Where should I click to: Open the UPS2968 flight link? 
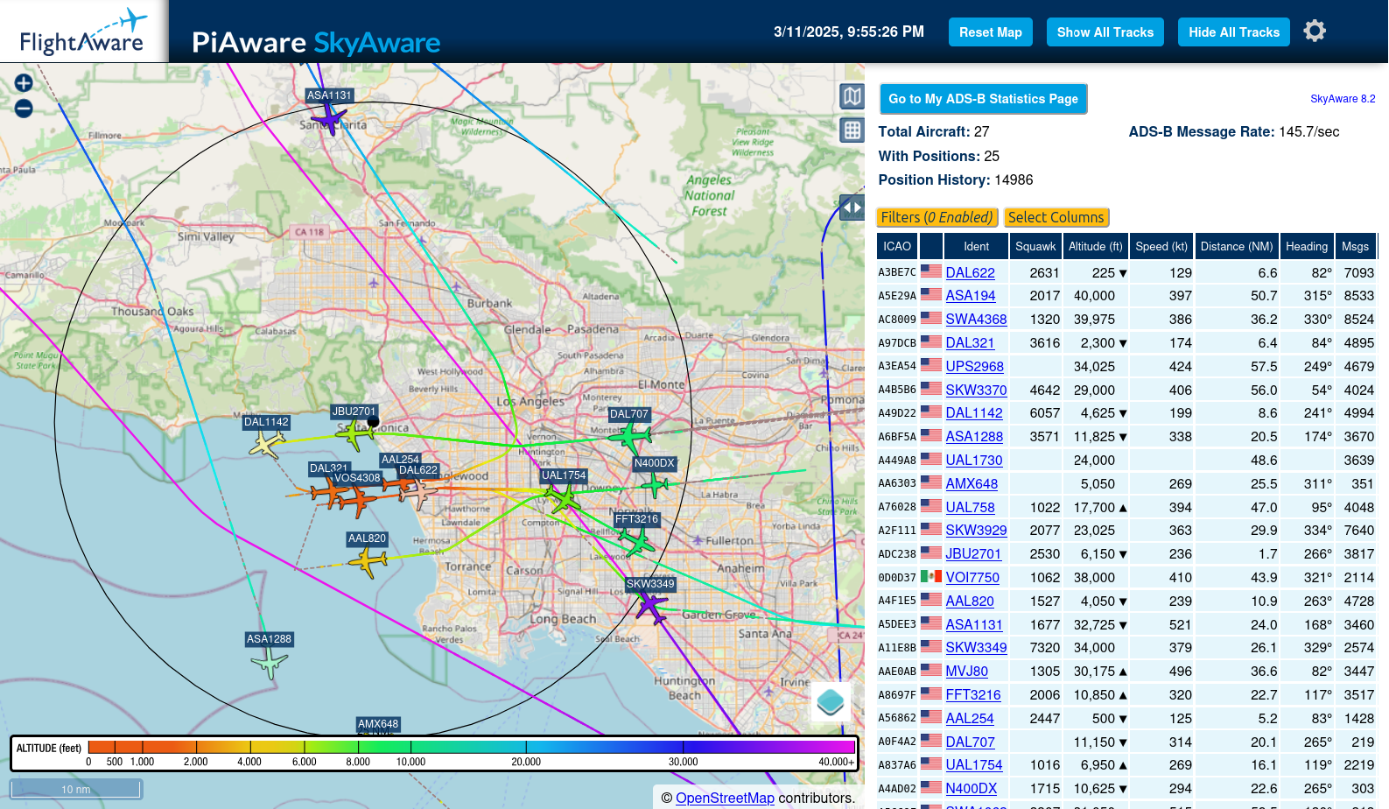(x=974, y=367)
